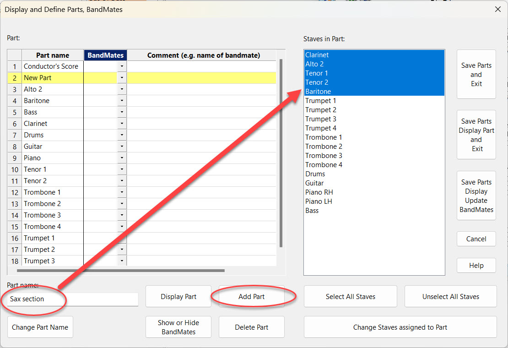This screenshot has height=348, width=508.
Task: Select Trumpet 1 in Staves list
Action: click(321, 101)
